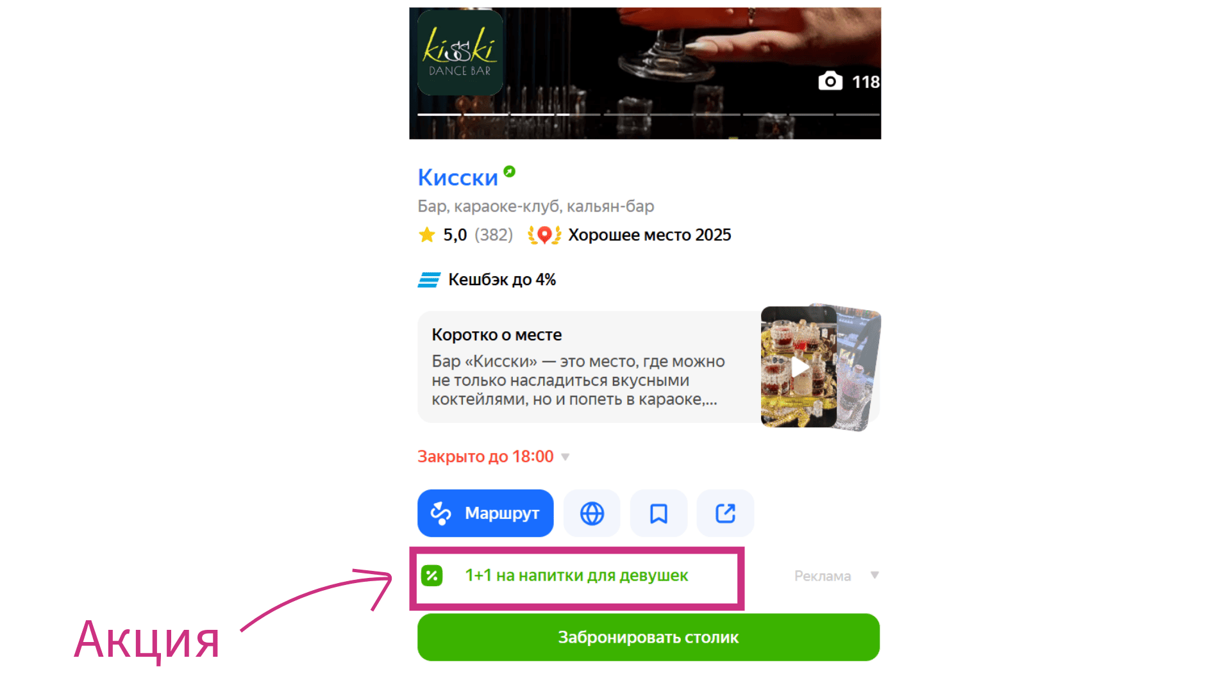The width and height of the screenshot is (1231, 692).
Task: Open the Кисски title link
Action: pyautogui.click(x=458, y=177)
